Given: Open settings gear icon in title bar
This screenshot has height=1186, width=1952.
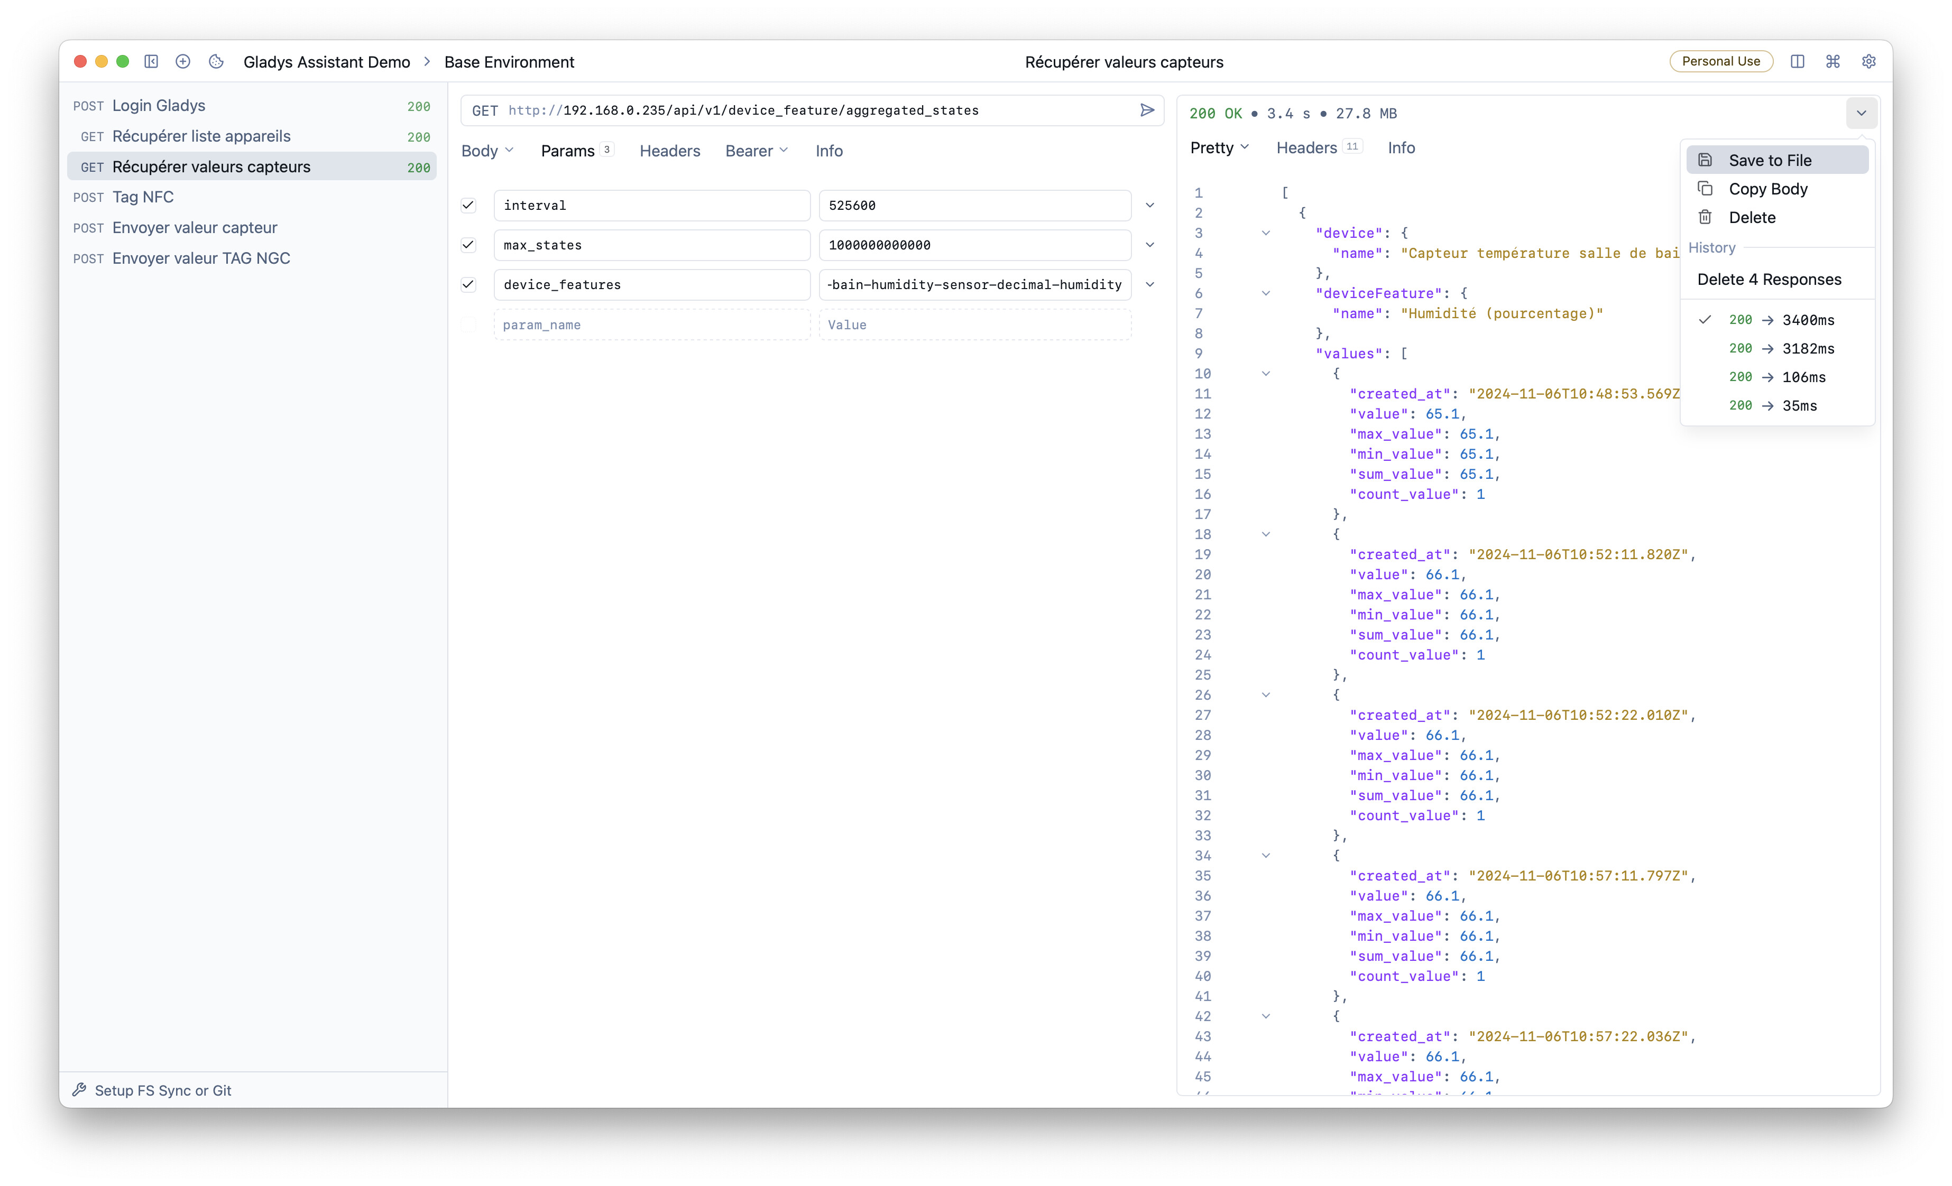Looking at the screenshot, I should [1868, 62].
